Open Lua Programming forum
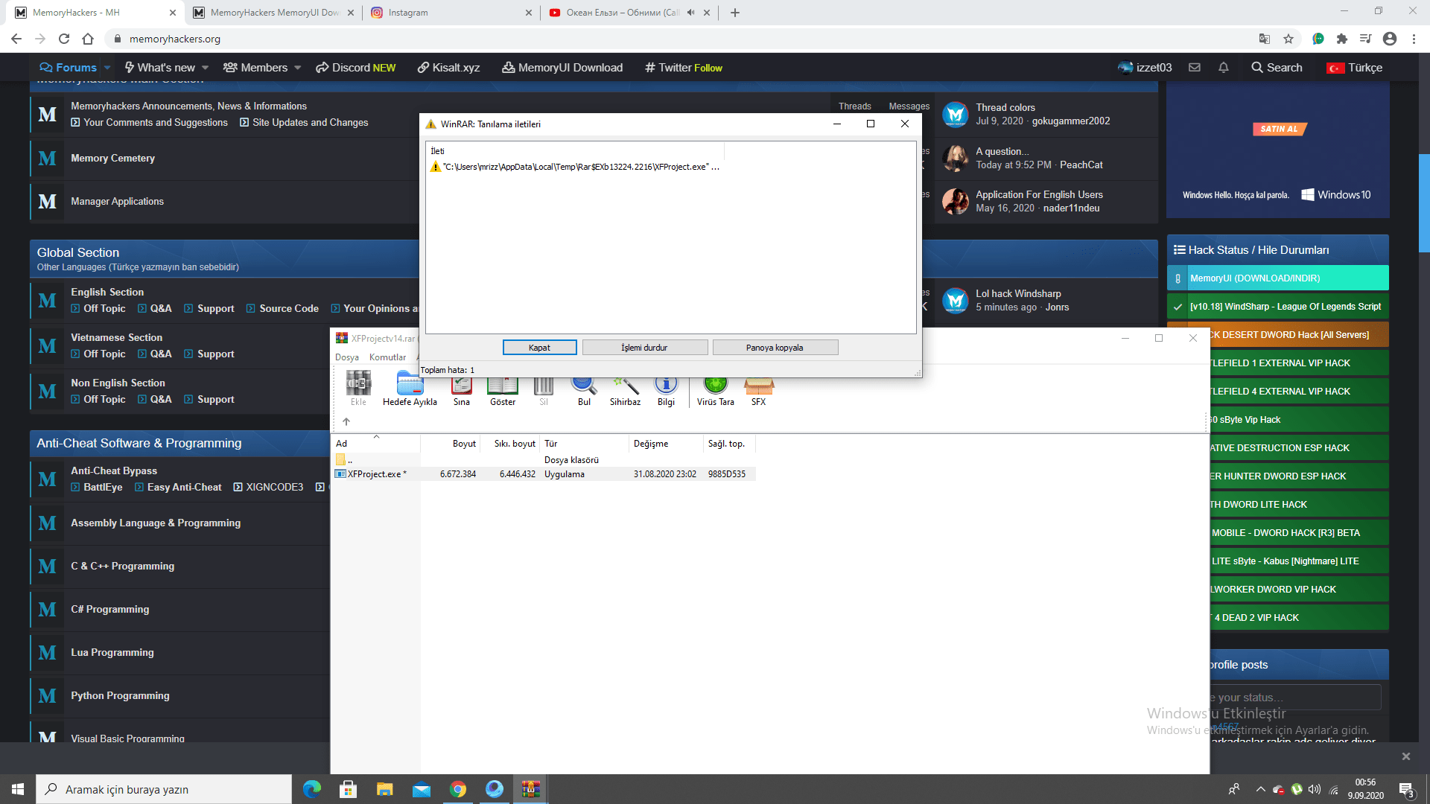The image size is (1430, 804). (112, 652)
